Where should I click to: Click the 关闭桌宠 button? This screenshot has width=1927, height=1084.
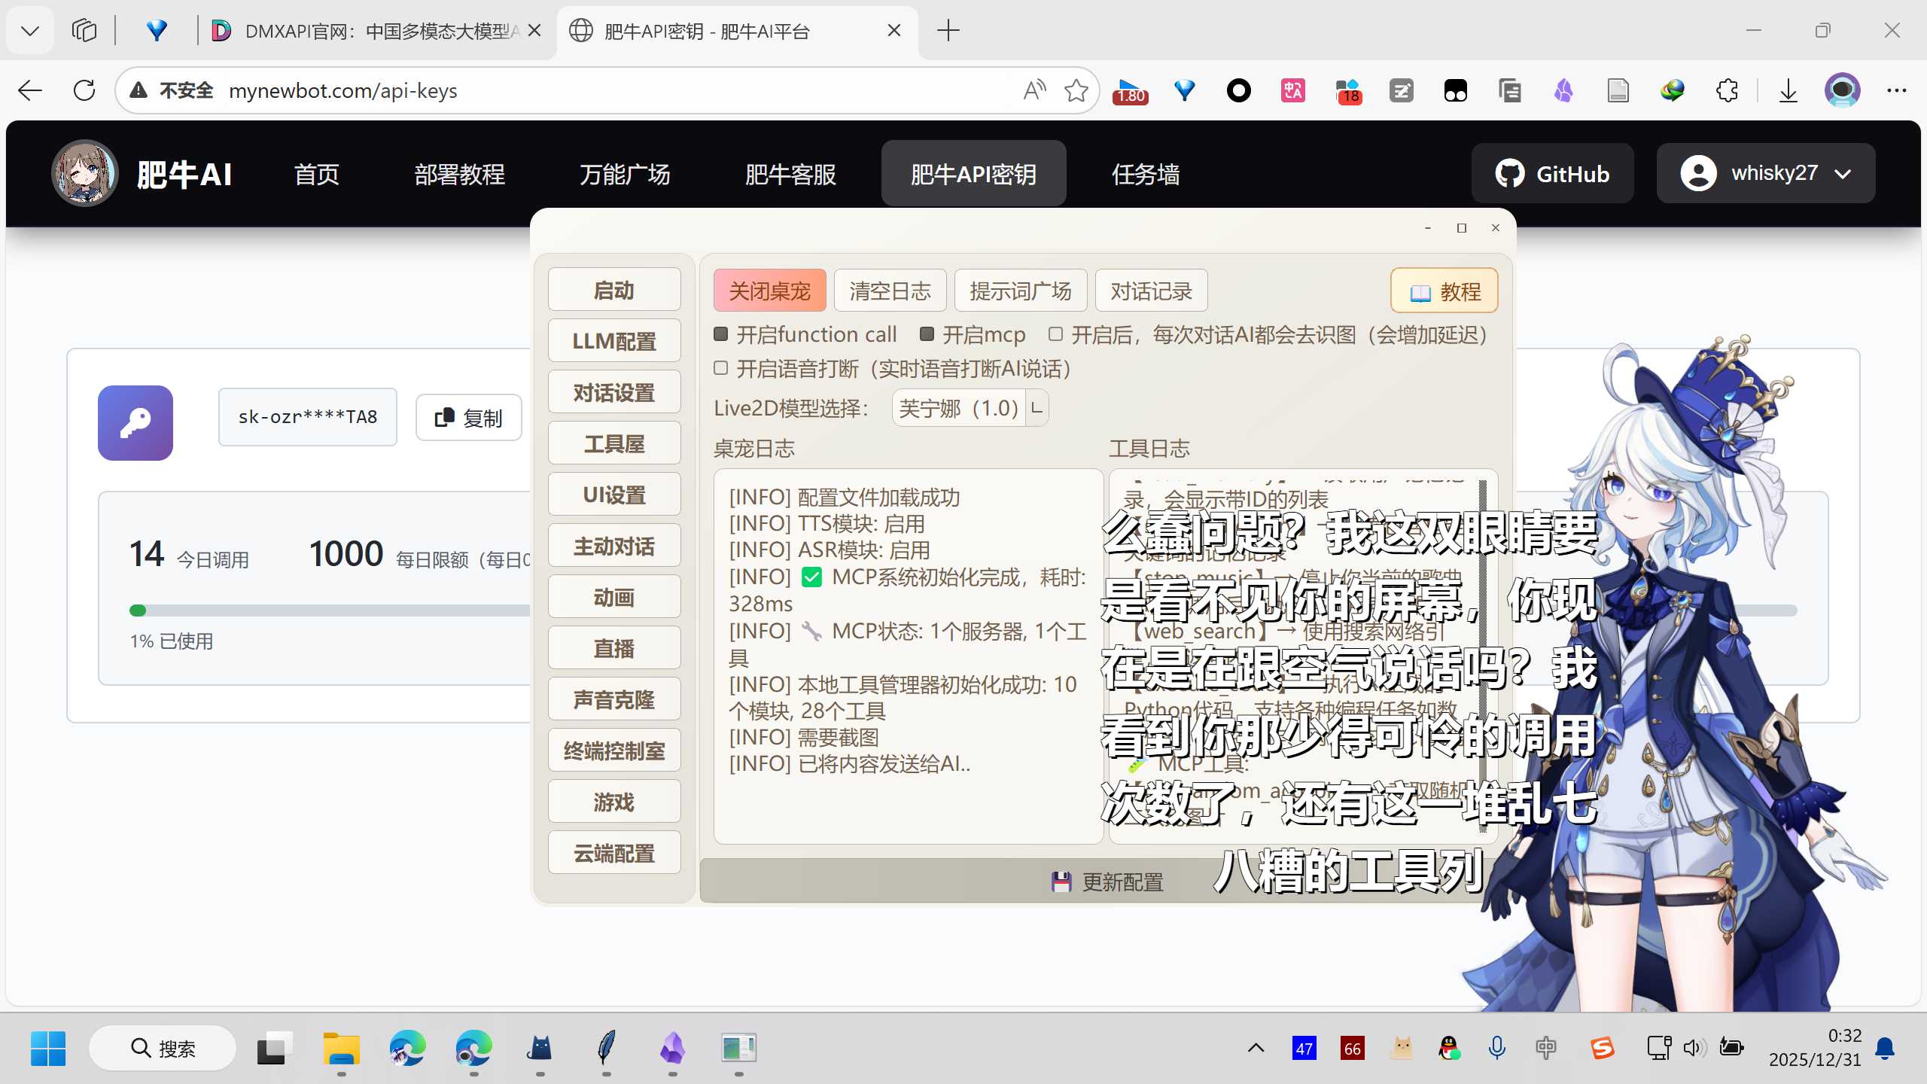(769, 291)
